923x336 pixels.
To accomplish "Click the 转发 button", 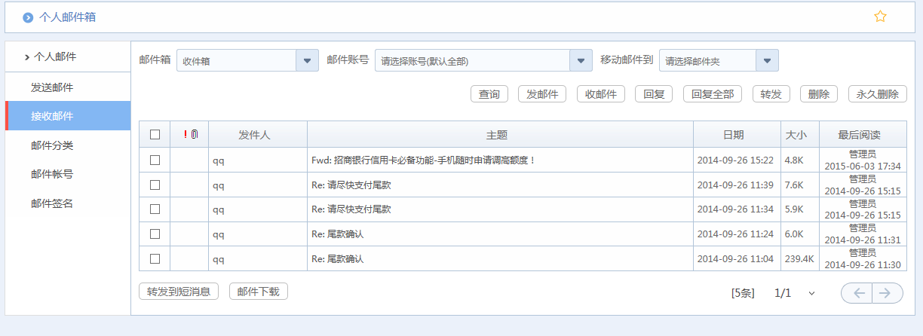I will [x=771, y=94].
